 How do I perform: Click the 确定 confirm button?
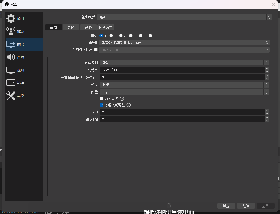click(x=226, y=206)
